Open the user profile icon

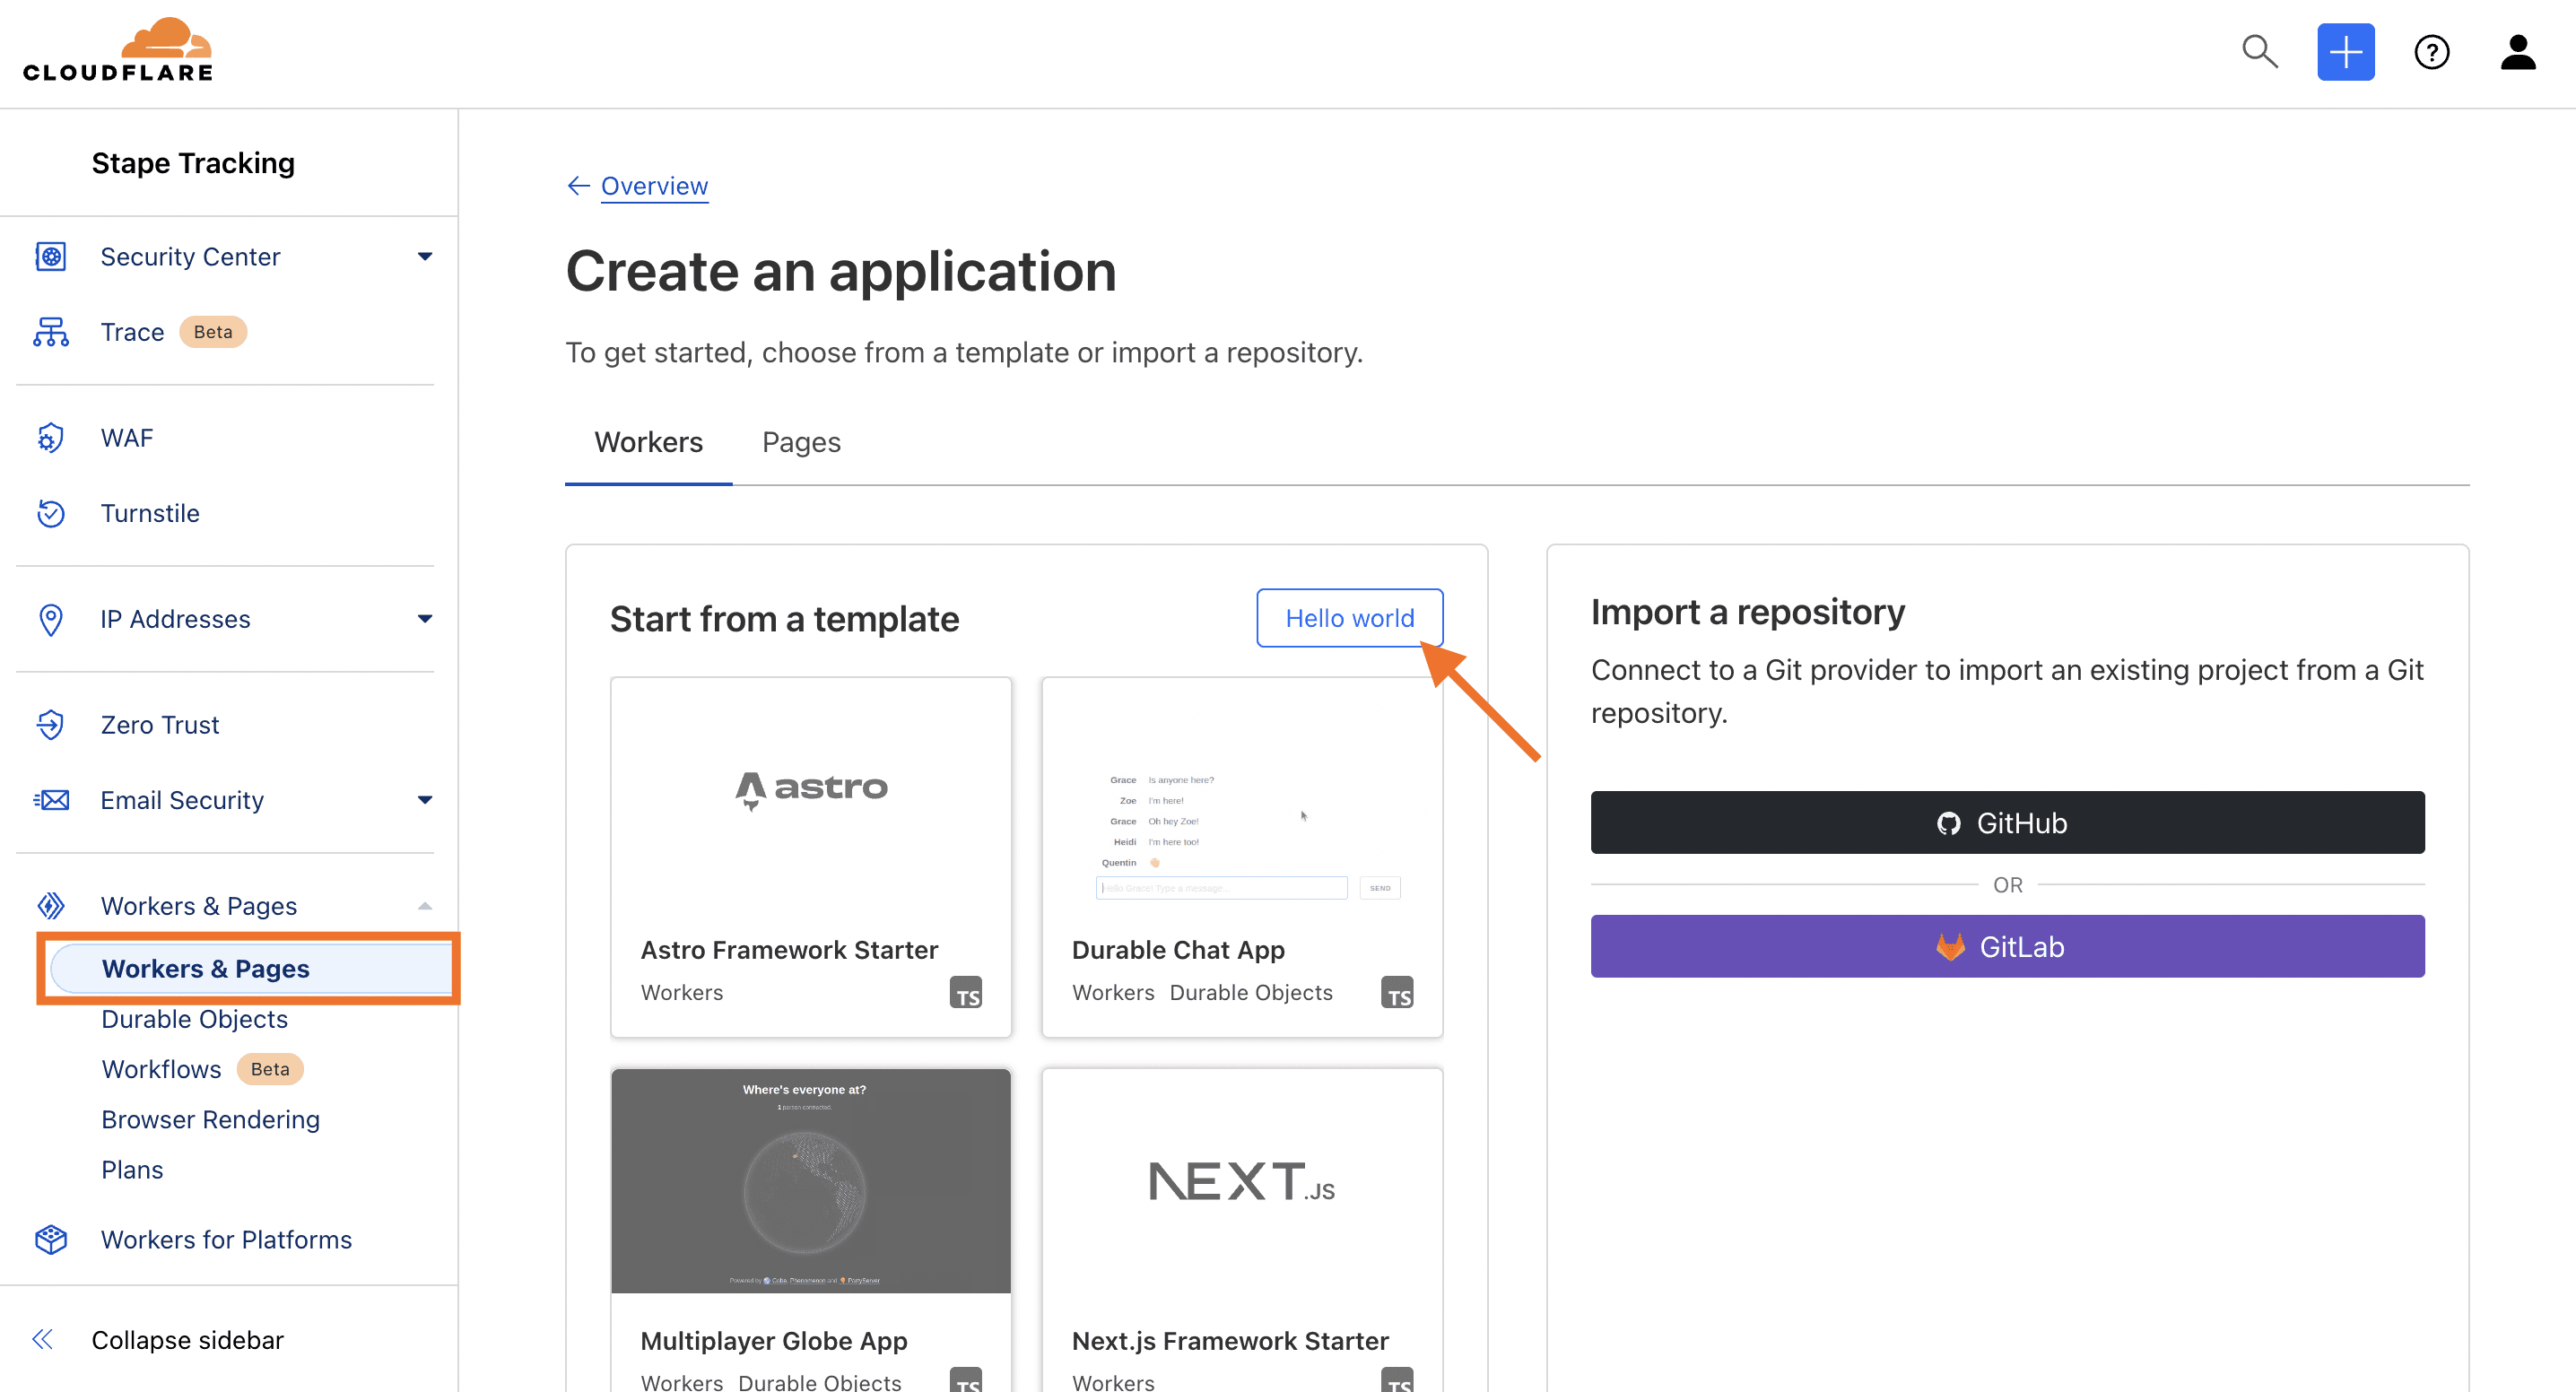coord(2517,52)
